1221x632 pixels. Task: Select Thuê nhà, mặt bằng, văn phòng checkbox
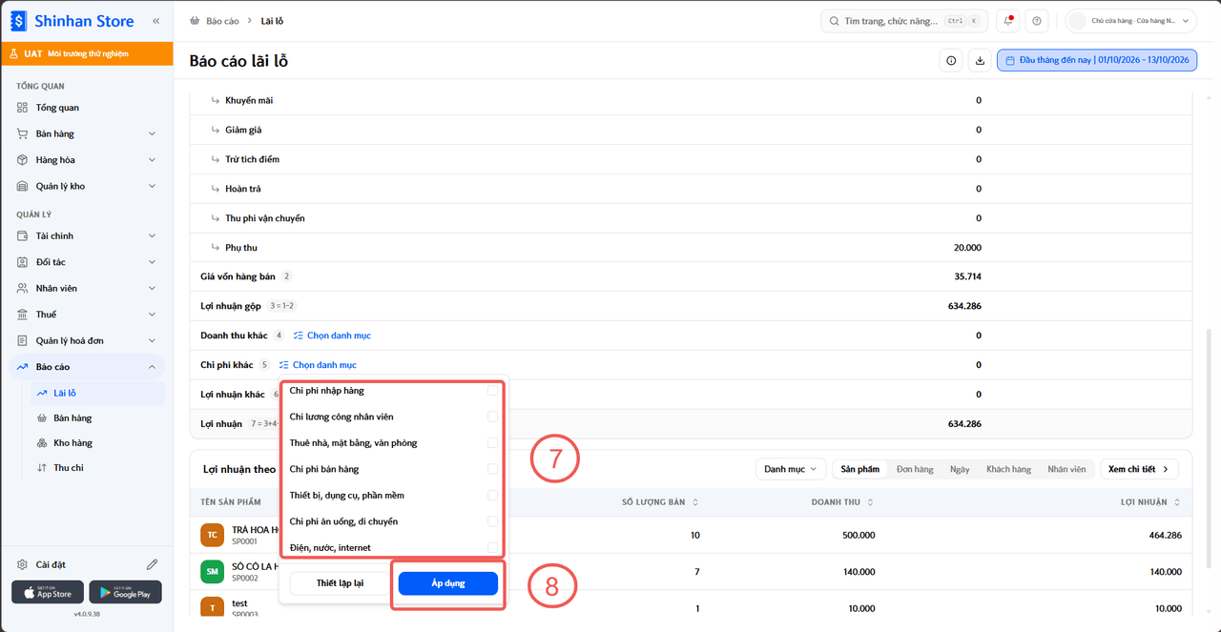pyautogui.click(x=493, y=443)
